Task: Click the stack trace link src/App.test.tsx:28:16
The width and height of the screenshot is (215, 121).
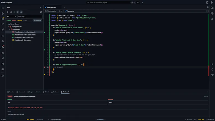Action: pos(16,114)
